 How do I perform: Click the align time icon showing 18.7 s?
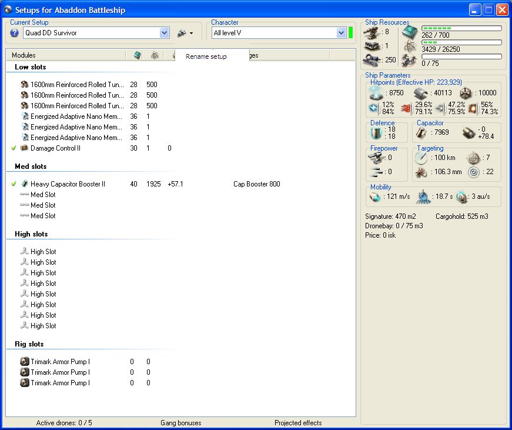423,197
